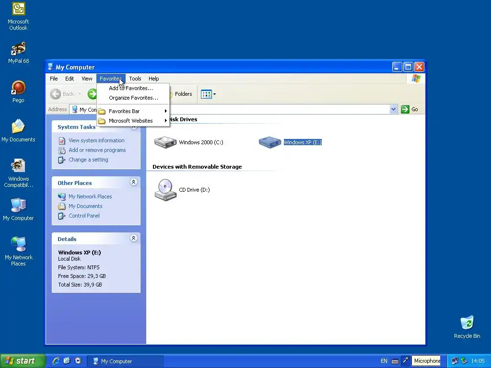Viewport: 491px width, 368px height.
Task: Expand the Microsoft Websites submenu
Action: pos(133,121)
